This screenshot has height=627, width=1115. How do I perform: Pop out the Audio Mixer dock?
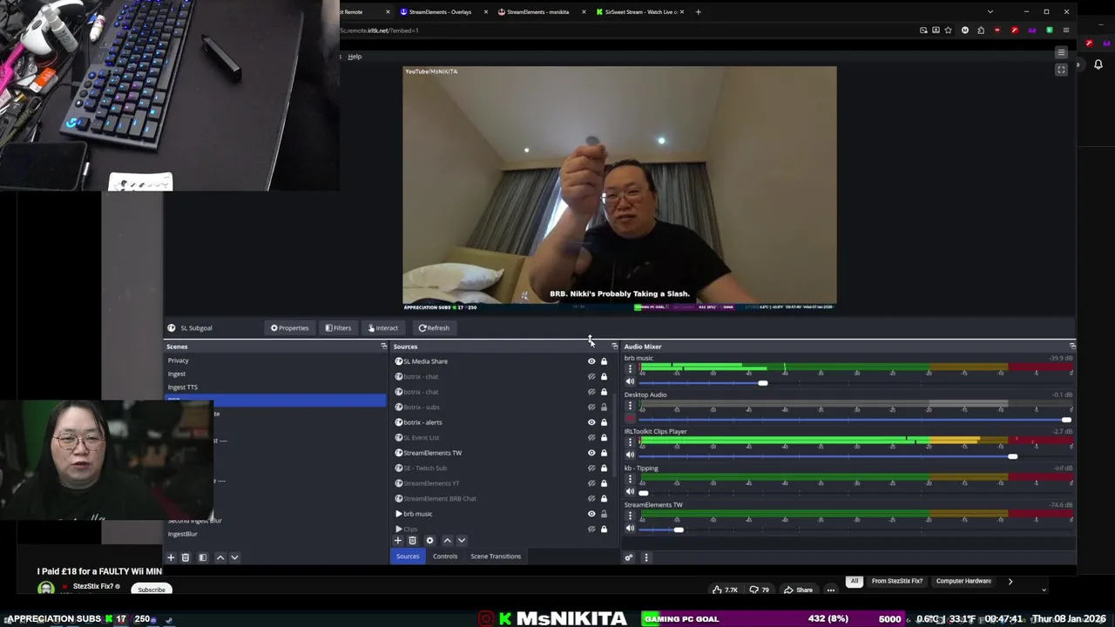coord(1072,347)
